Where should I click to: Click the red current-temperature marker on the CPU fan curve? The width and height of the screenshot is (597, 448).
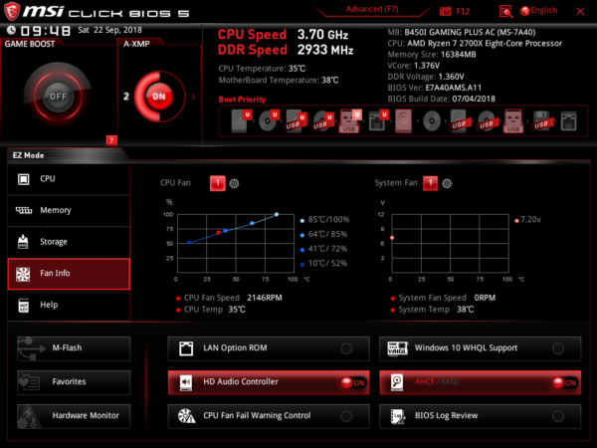[x=218, y=232]
